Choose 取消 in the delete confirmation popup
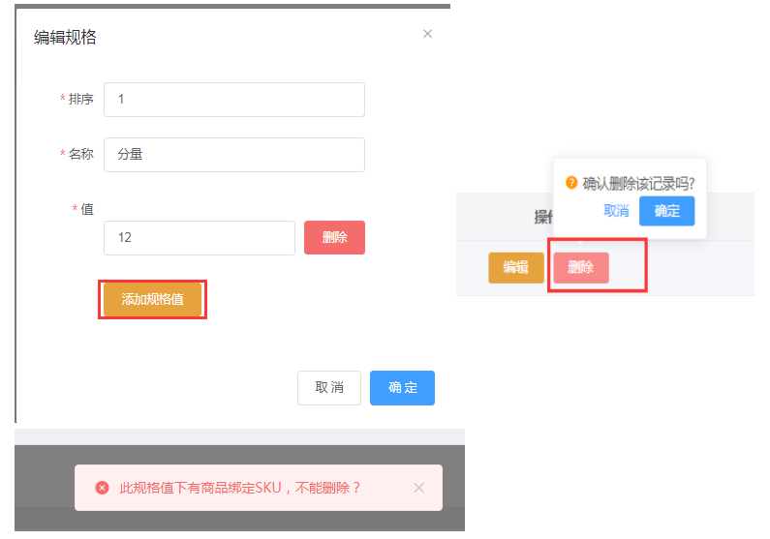The width and height of the screenshot is (770, 539). [616, 211]
